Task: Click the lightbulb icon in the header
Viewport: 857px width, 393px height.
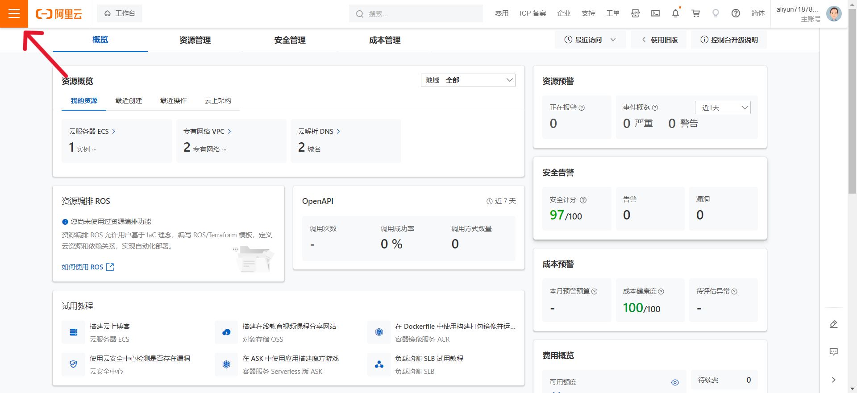Action: pyautogui.click(x=716, y=13)
